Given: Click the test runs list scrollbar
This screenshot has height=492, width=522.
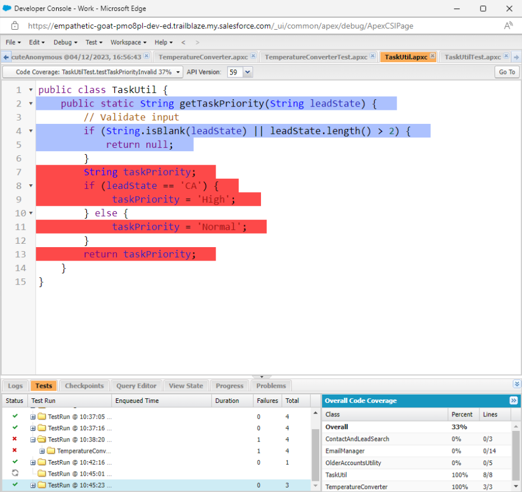Looking at the screenshot, I should point(315,454).
